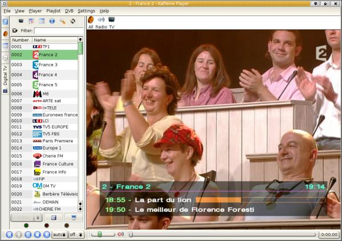This screenshot has width=342, height=241.
Task: Stop the playback
Action: (x=37, y=235)
